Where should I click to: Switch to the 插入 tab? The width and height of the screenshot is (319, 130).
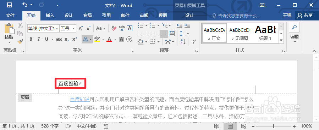50,16
